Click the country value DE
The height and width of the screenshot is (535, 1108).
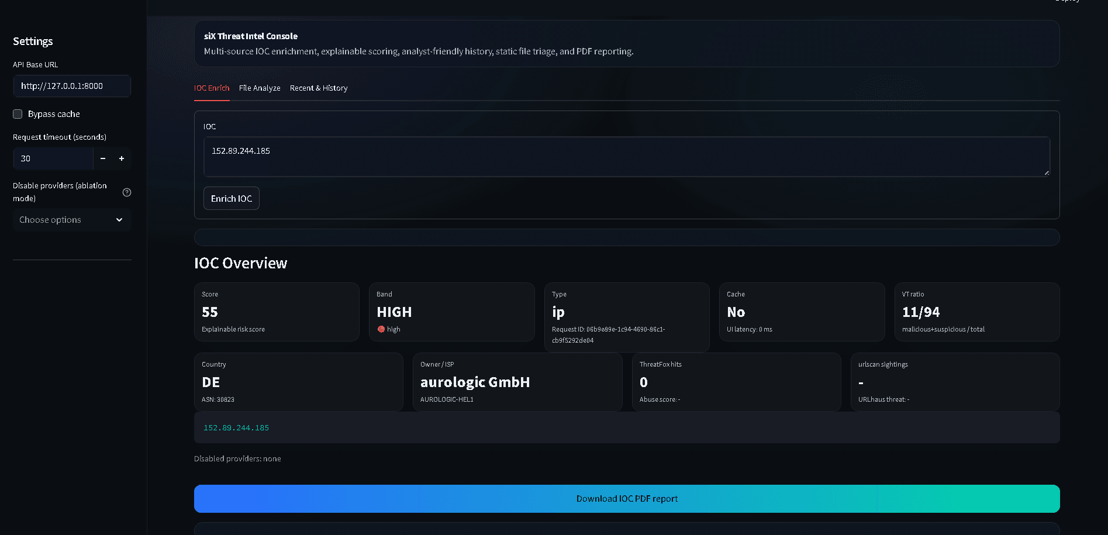click(210, 382)
